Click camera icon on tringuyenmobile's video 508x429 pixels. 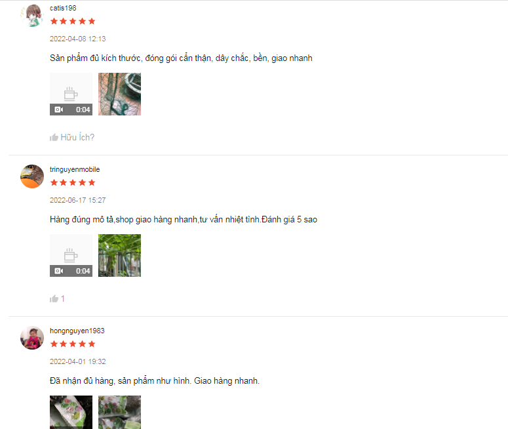[x=58, y=271]
